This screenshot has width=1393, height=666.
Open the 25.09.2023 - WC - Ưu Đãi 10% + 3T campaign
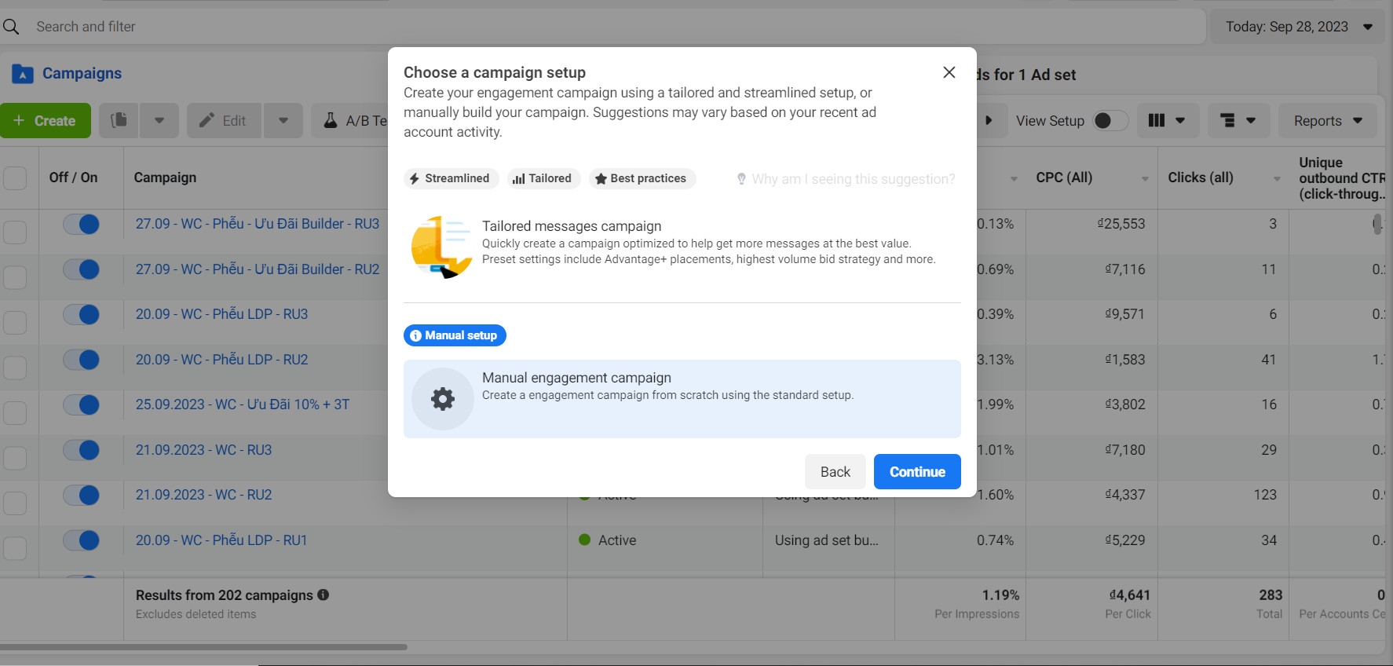(243, 404)
